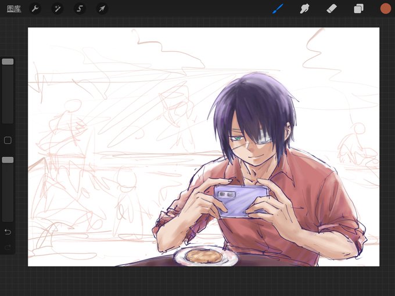Click the brush size slider handle
This screenshot has height=296, width=395.
coord(8,62)
